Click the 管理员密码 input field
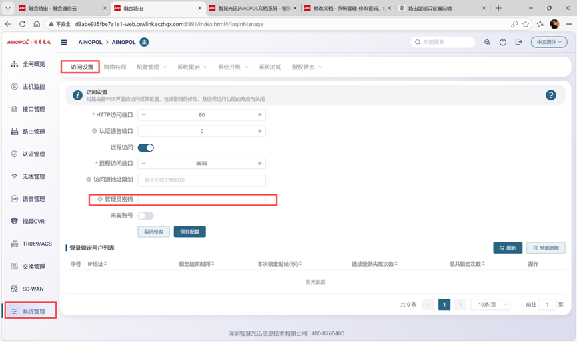Image resolution: width=577 pixels, height=342 pixels. [201, 199]
